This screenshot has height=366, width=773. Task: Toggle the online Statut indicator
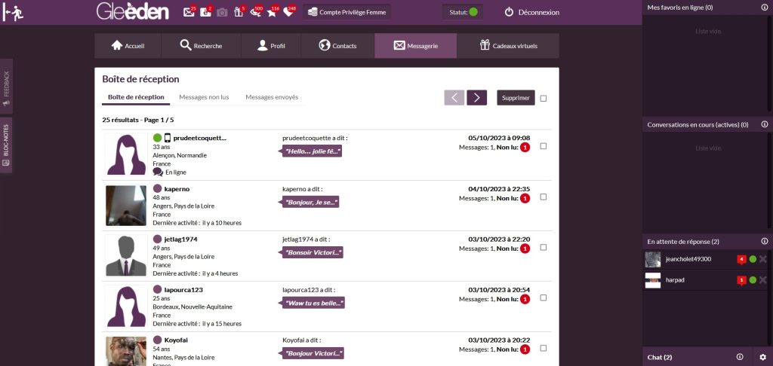tap(473, 12)
